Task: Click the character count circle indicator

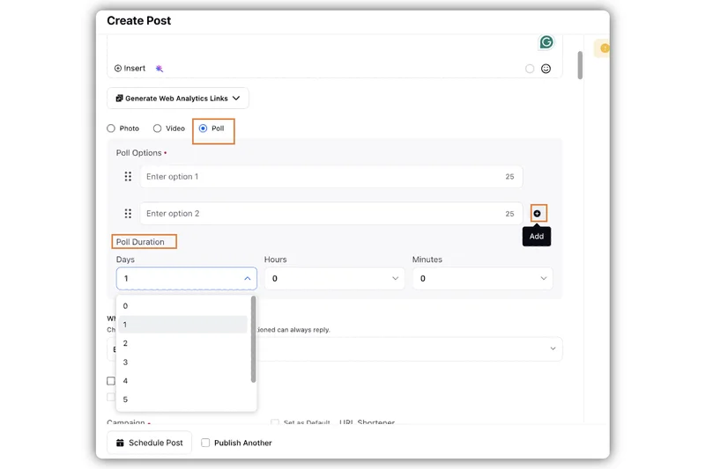Action: tap(530, 69)
